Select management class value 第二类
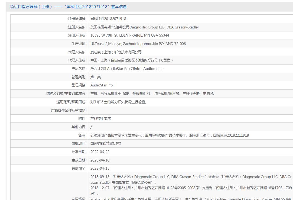293x200 pixels. click(x=96, y=77)
